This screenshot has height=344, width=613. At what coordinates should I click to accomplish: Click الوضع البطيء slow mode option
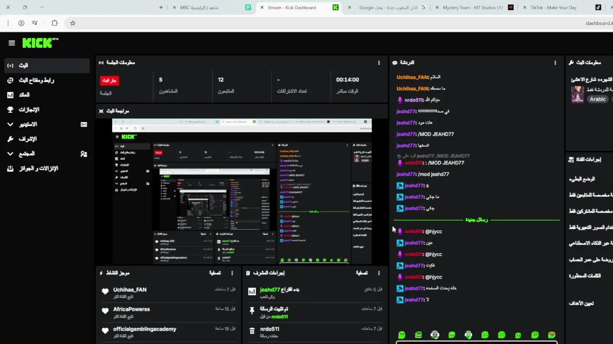pyautogui.click(x=582, y=179)
